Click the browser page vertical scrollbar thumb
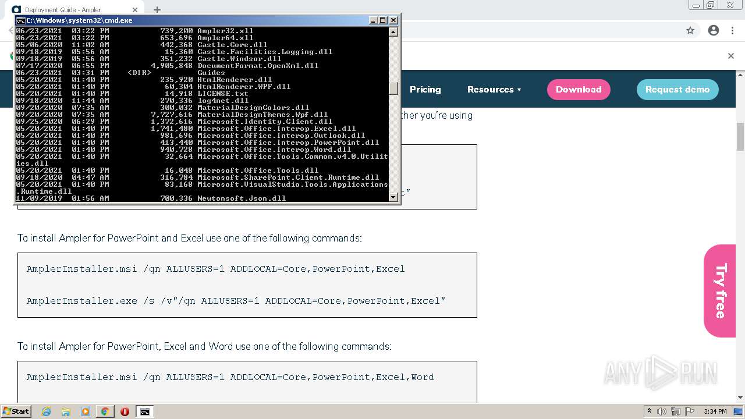Screen dimensions: 745x419 tap(740, 137)
